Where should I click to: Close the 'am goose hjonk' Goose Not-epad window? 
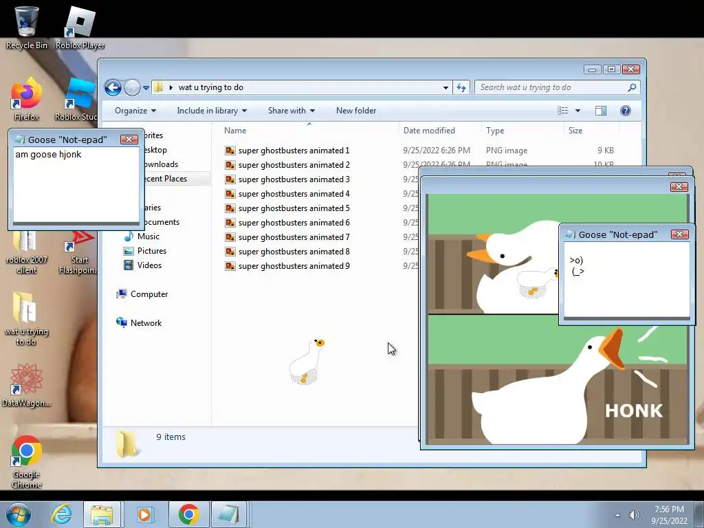pos(129,139)
